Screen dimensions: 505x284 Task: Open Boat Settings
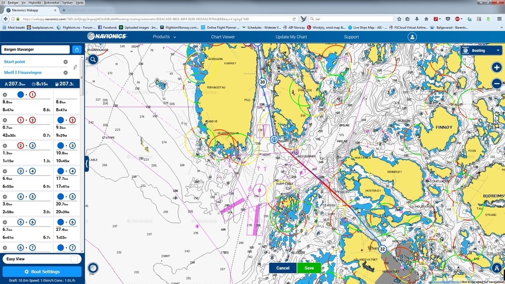tap(42, 272)
